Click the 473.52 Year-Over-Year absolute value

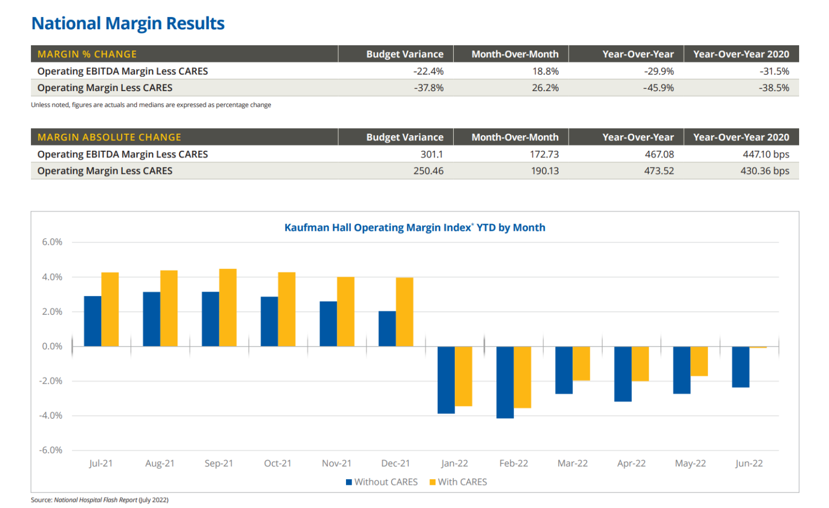pos(659,171)
